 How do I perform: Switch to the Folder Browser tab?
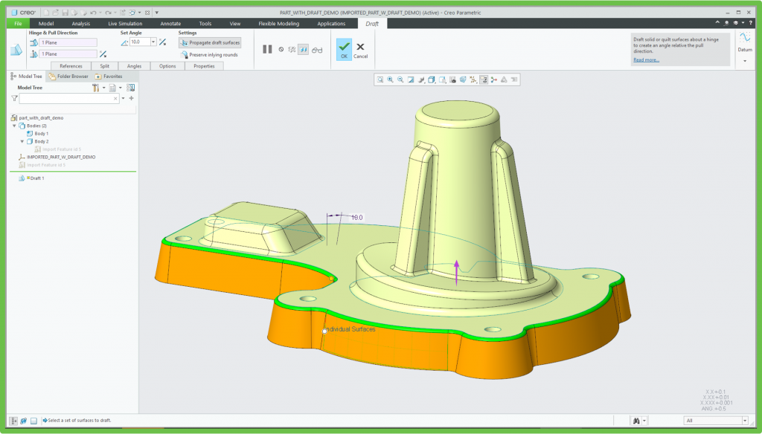(68, 76)
